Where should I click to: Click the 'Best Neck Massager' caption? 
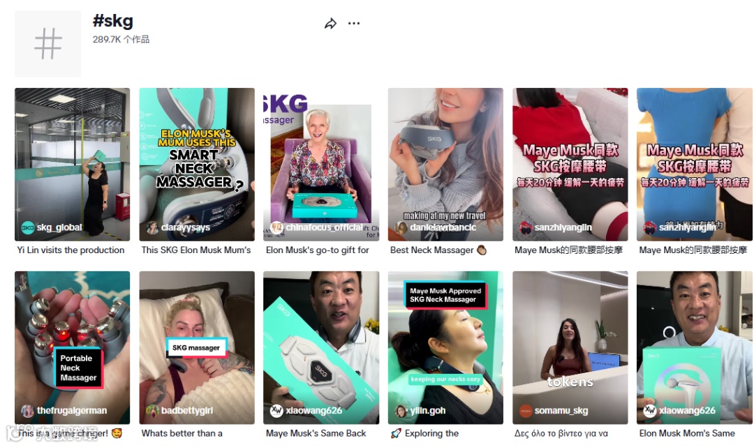(432, 250)
